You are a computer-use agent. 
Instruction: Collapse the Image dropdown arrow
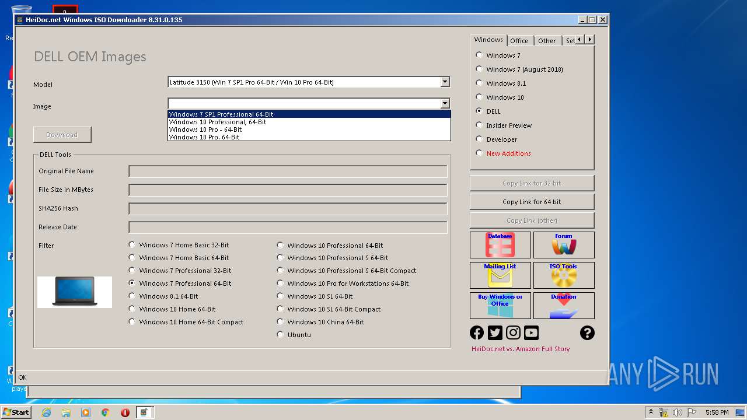click(445, 104)
